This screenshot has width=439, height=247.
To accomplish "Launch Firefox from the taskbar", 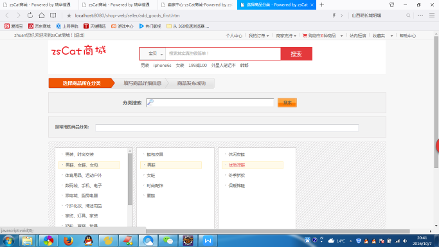I will click(68, 241).
